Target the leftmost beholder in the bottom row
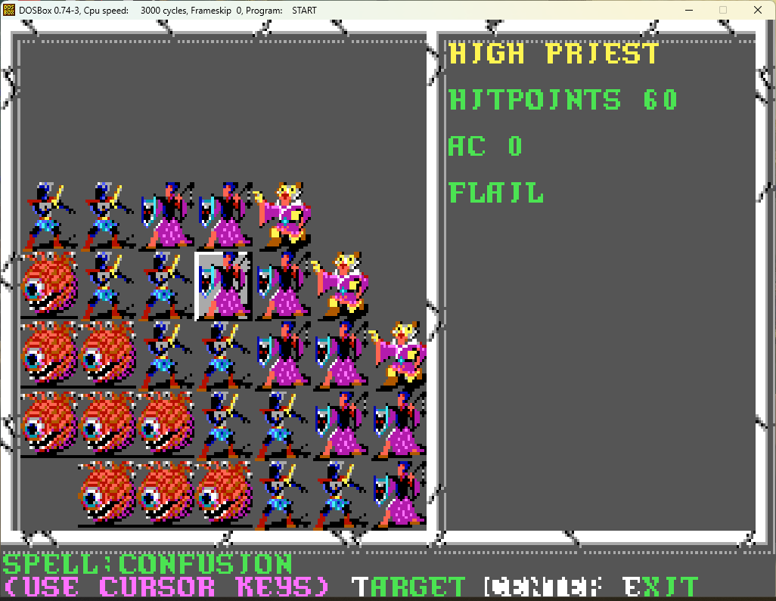776x601 pixels. tap(107, 495)
